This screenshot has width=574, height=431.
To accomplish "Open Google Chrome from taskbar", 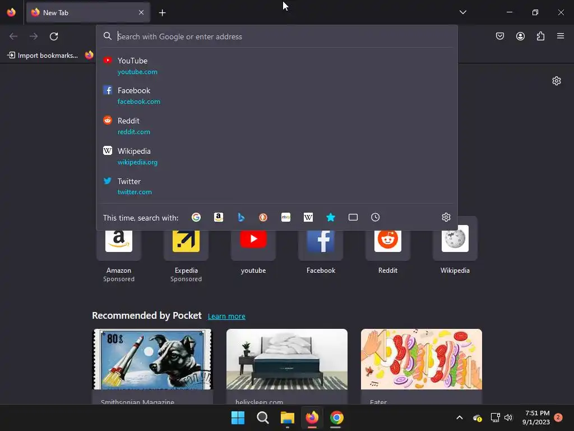I will tap(336, 418).
